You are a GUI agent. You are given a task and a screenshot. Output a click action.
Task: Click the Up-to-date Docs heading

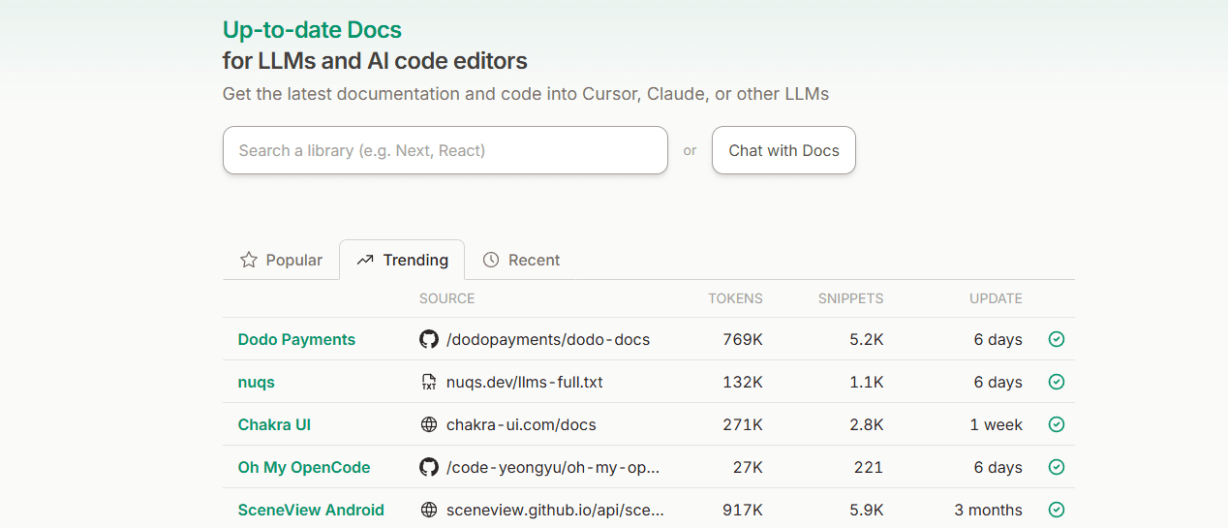coord(312,30)
